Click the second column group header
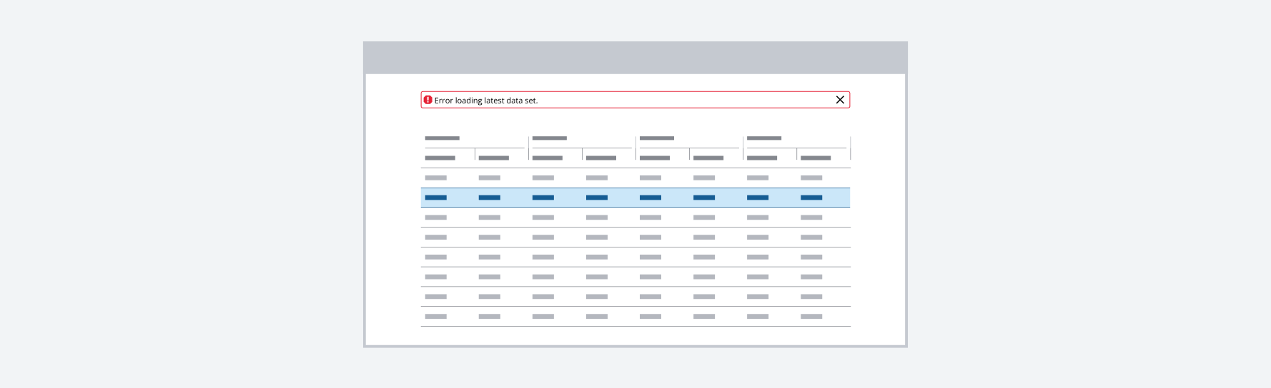The width and height of the screenshot is (1271, 388). [x=550, y=138]
